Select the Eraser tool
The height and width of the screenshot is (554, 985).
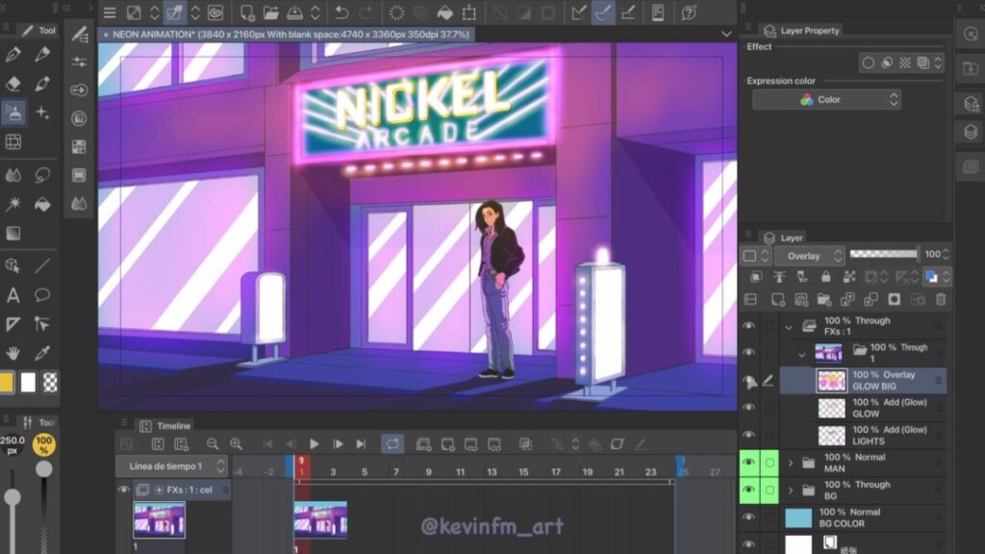pos(13,84)
